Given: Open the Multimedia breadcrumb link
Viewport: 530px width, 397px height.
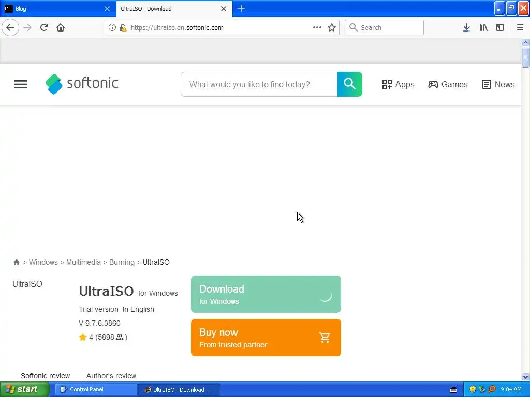Looking at the screenshot, I should [x=83, y=262].
